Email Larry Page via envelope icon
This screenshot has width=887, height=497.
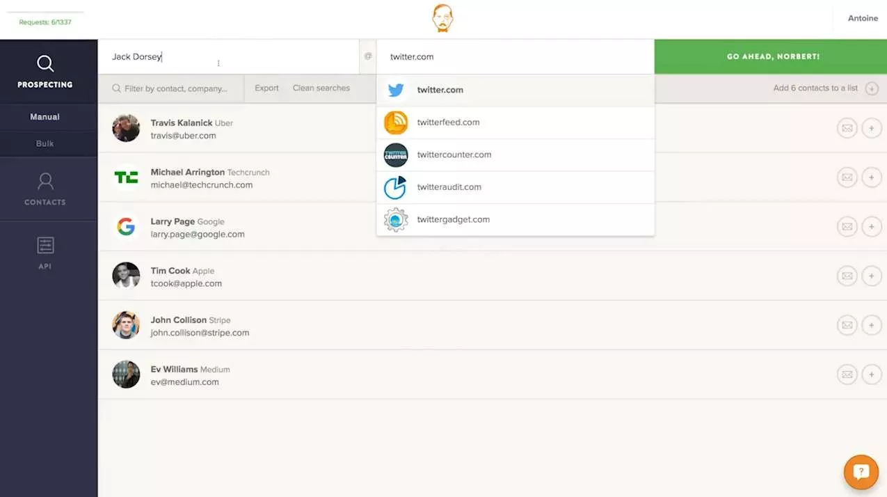coord(847,227)
